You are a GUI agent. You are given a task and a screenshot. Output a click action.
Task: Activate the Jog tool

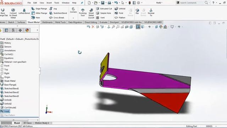pos(53,9)
